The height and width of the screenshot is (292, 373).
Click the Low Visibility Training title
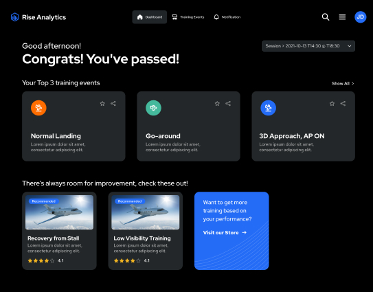[142, 238]
